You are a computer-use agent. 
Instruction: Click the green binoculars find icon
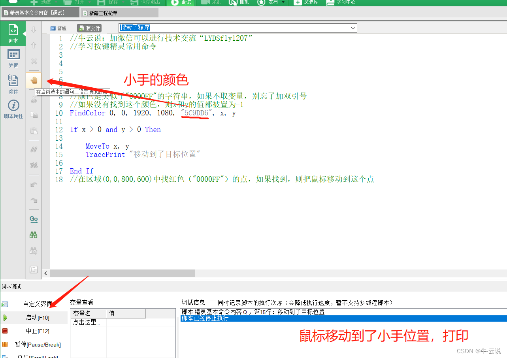[x=34, y=235]
